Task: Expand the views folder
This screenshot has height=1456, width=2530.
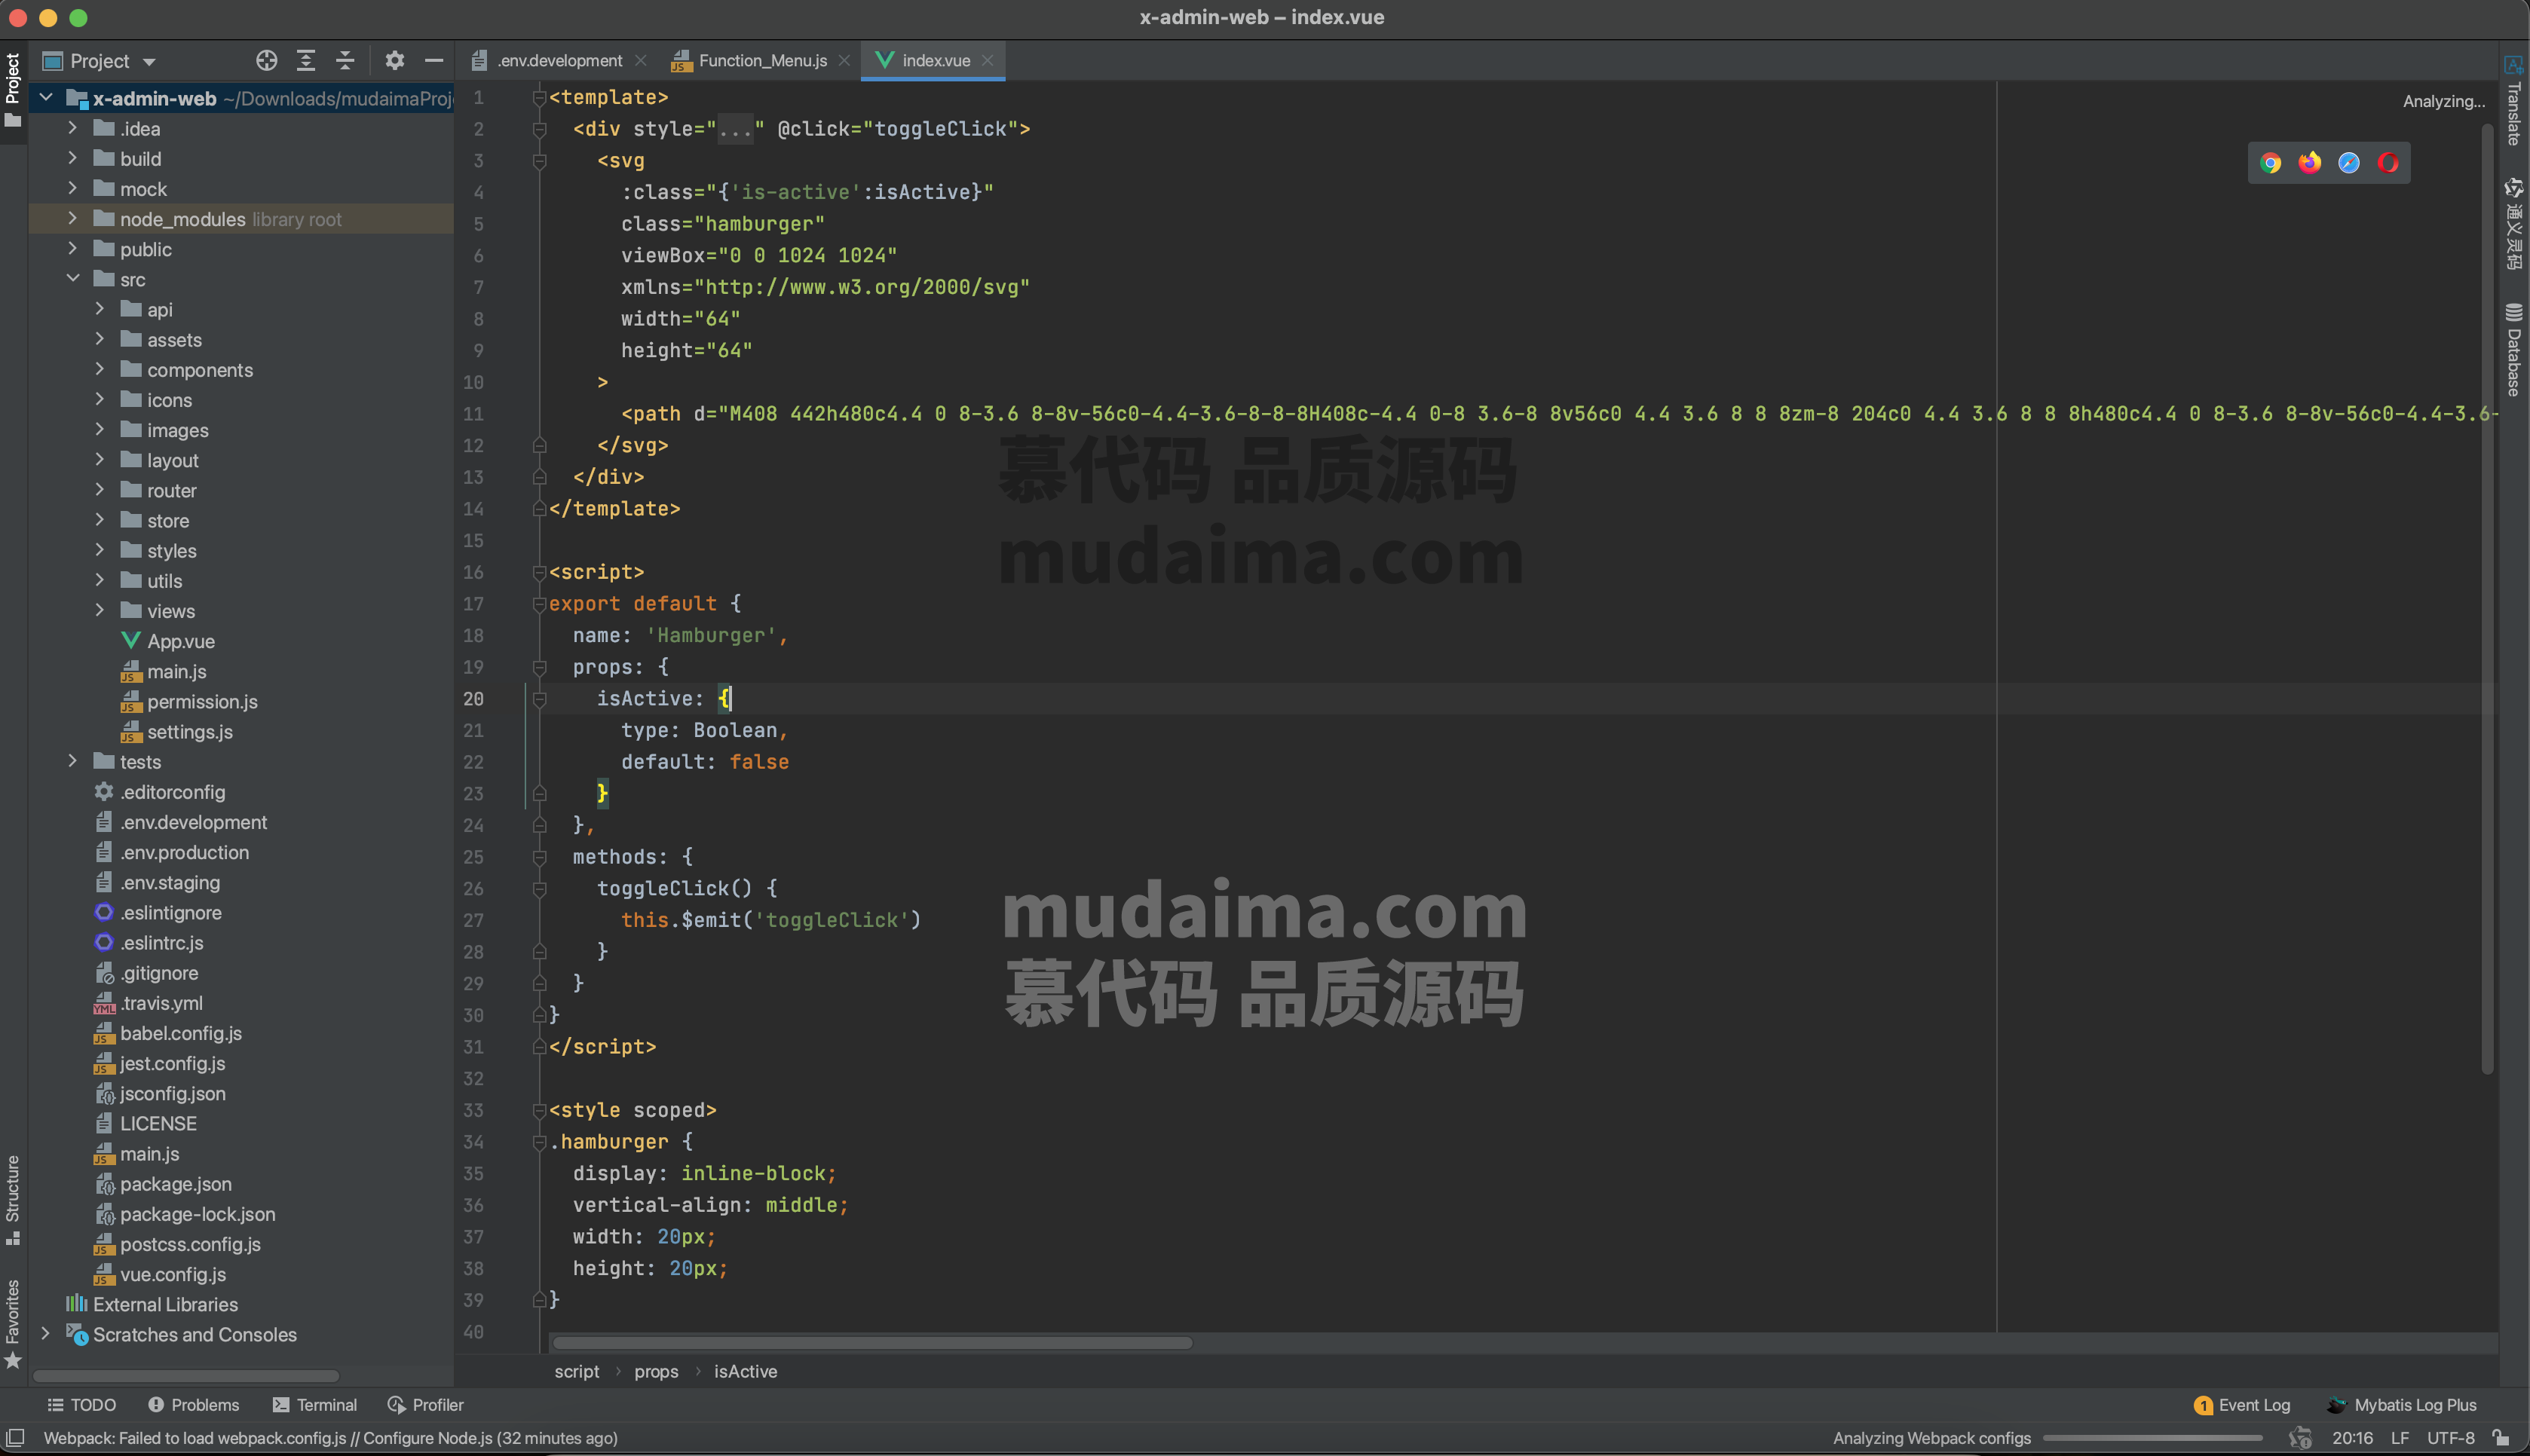Action: click(x=99, y=610)
